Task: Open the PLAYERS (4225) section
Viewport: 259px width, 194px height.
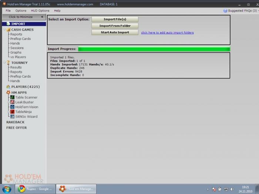Action: coord(26,87)
